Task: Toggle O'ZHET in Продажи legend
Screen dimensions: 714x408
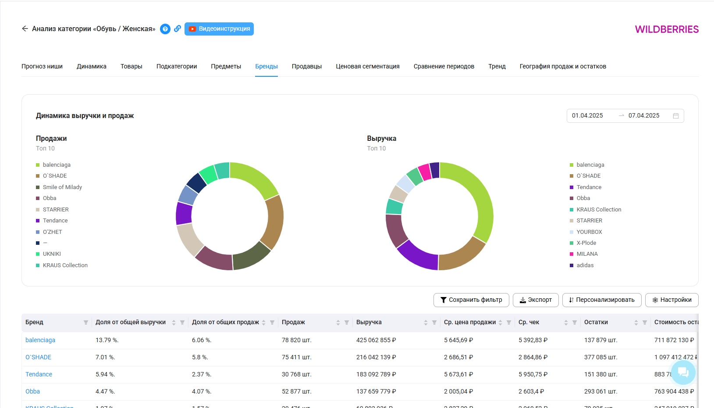Action: (49, 232)
